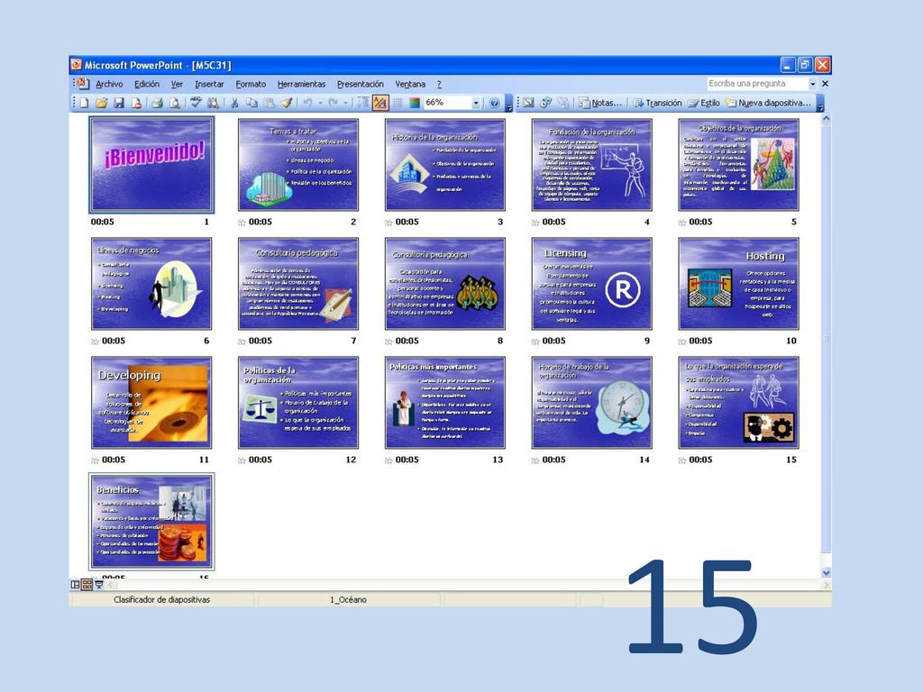
Task: Switch to Normal view icon
Action: pos(76,584)
